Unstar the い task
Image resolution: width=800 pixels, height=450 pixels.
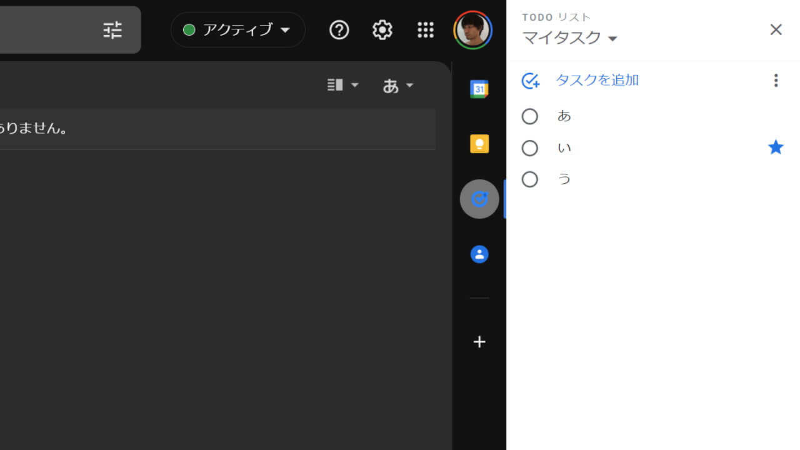776,147
